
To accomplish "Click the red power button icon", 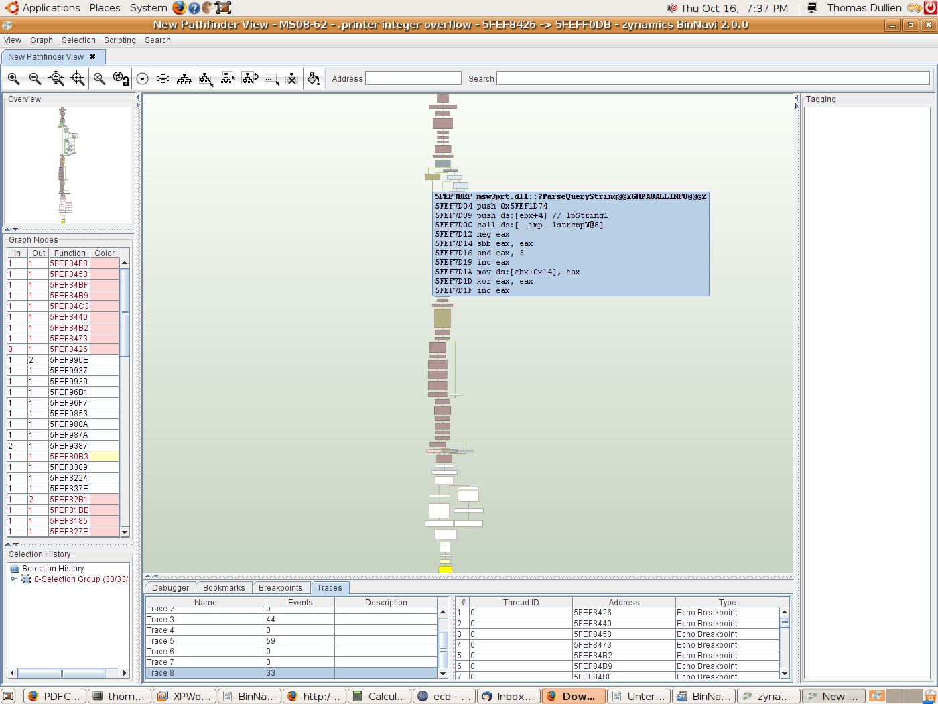I will [x=930, y=8].
